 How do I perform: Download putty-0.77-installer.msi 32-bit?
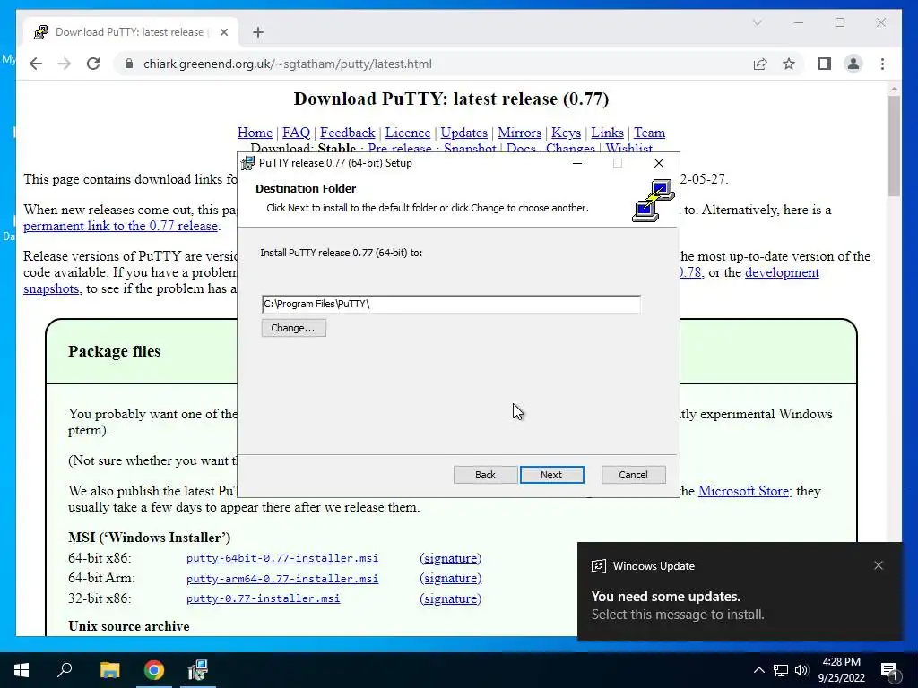click(x=263, y=598)
